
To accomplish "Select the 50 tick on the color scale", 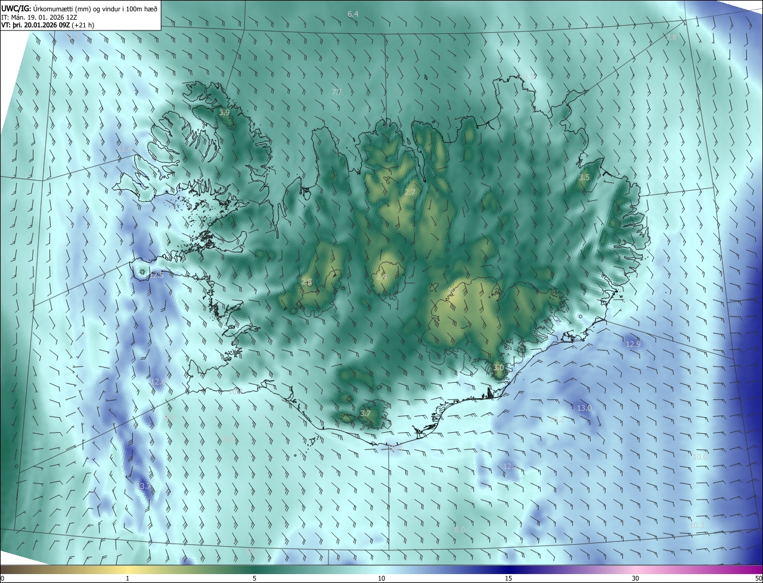I will 758,578.
